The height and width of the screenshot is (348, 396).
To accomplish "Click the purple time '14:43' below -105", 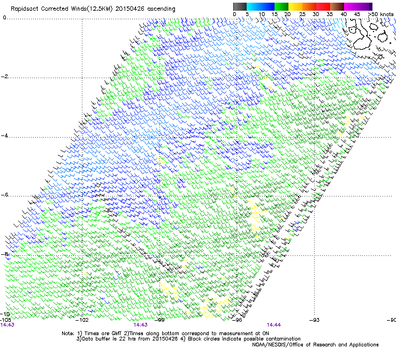I will [7, 325].
